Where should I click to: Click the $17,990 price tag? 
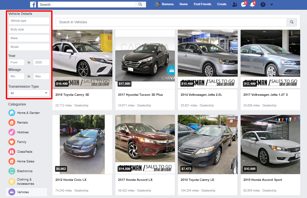(124, 84)
